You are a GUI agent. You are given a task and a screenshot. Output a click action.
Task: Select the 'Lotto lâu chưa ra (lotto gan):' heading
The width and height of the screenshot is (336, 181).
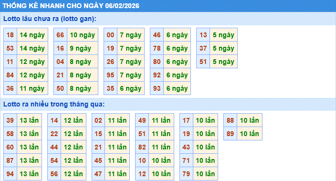50,19
